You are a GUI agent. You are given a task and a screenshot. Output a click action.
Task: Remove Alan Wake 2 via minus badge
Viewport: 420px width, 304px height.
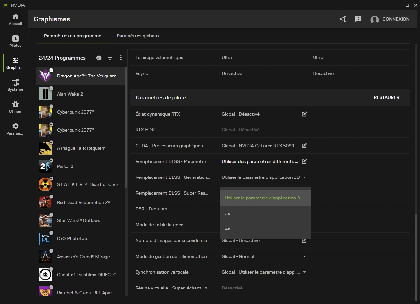click(x=51, y=88)
